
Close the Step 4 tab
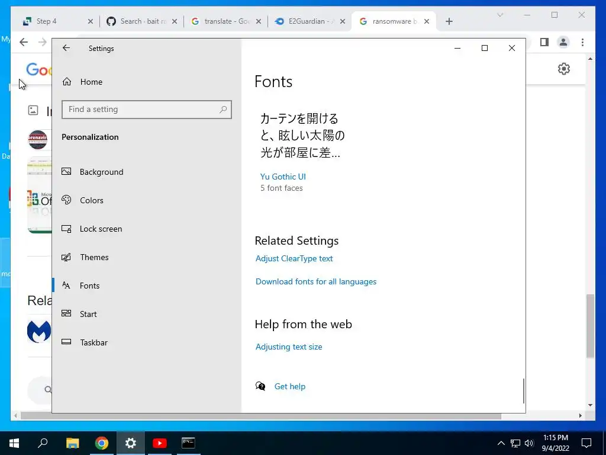(x=91, y=21)
